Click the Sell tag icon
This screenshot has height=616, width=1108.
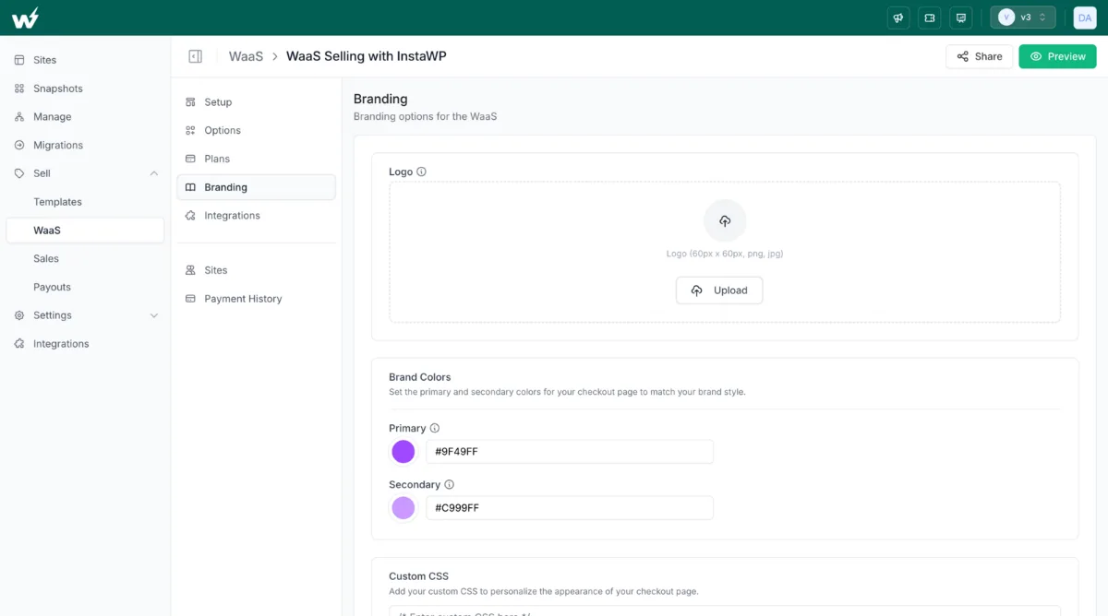[19, 173]
